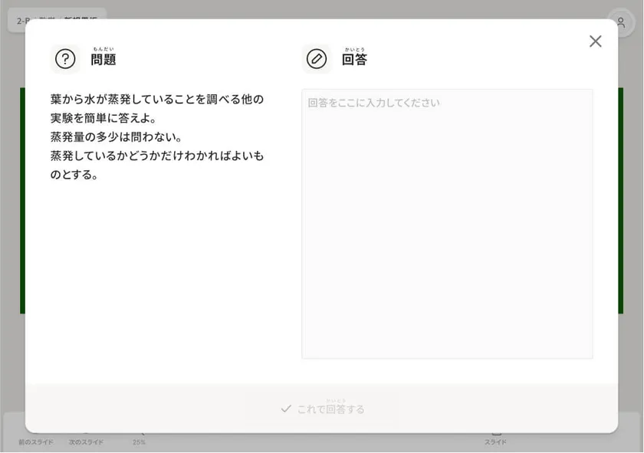
Task: Click the dimmed backdrop above the dialog
Action: point(322,8)
